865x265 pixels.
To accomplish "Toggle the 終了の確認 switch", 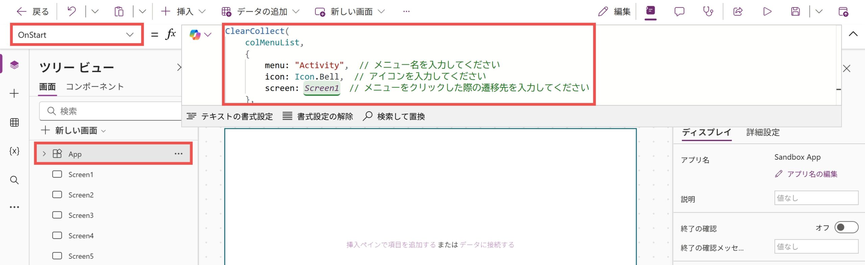I will [x=846, y=227].
